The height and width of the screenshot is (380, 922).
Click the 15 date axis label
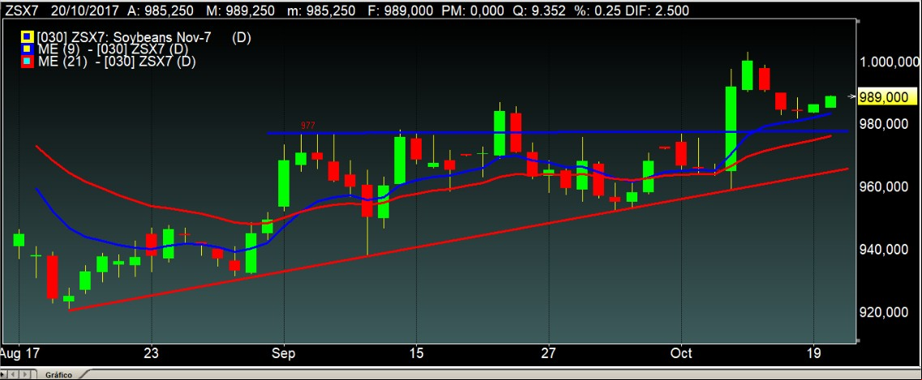(x=416, y=355)
